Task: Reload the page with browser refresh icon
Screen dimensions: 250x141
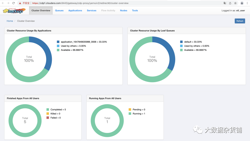Action: click(14, 3)
